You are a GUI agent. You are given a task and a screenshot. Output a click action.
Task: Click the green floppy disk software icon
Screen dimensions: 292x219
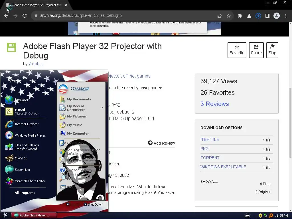point(11,47)
